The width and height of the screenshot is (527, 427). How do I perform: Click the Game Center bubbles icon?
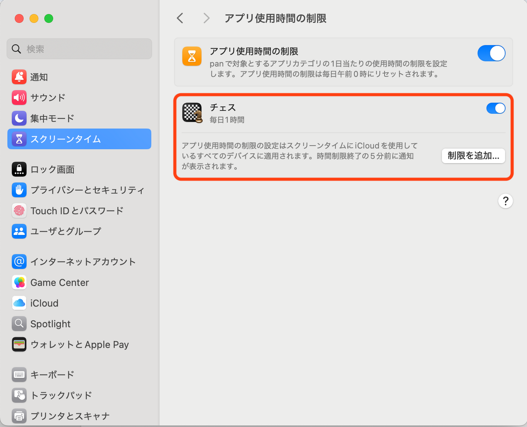coord(19,282)
